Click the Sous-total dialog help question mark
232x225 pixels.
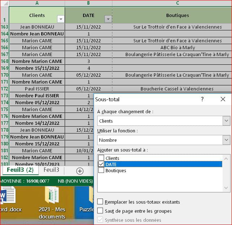(x=202, y=99)
